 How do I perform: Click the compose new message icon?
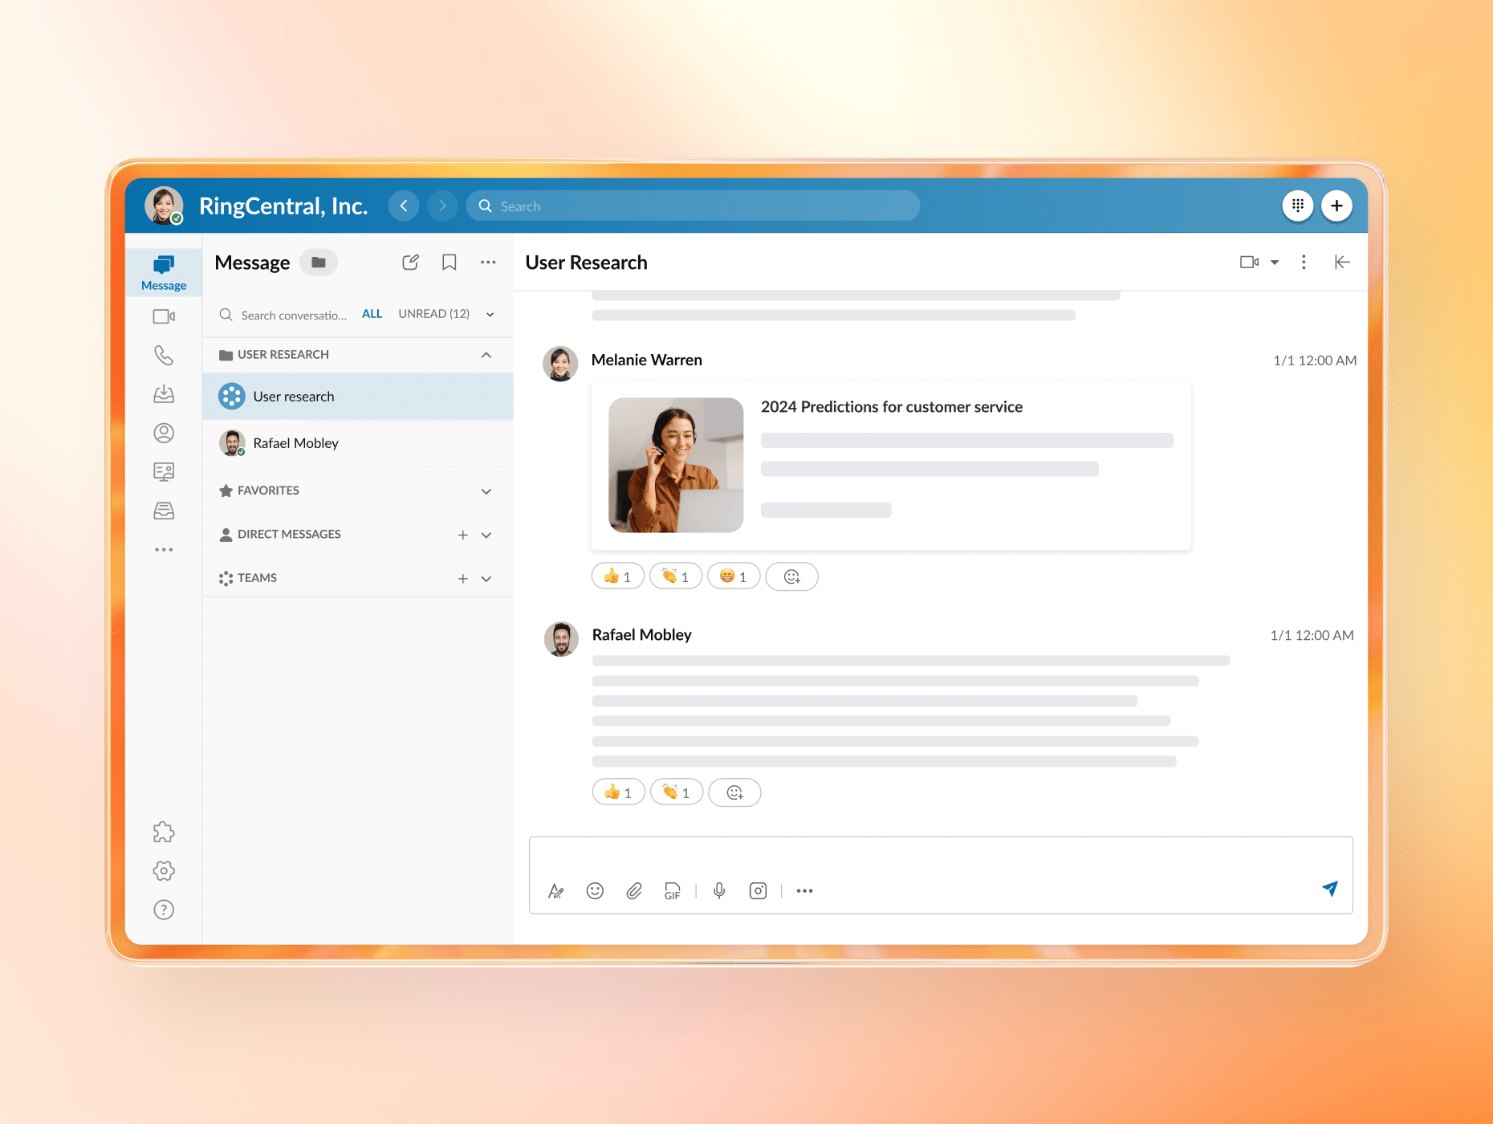pos(410,263)
